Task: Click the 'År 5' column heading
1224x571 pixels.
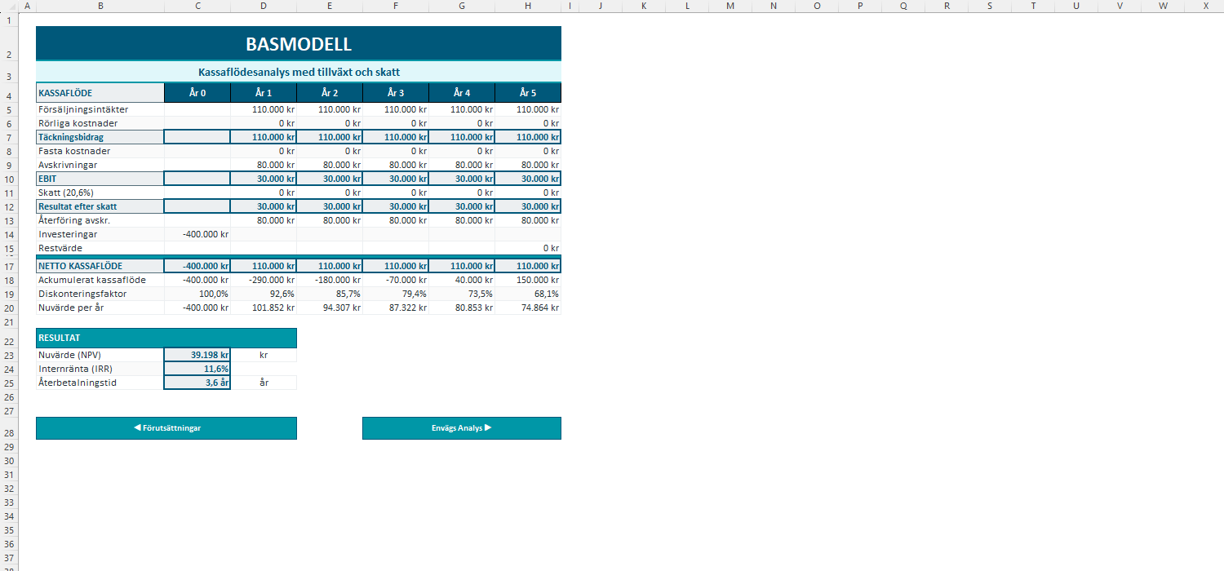Action: (528, 93)
